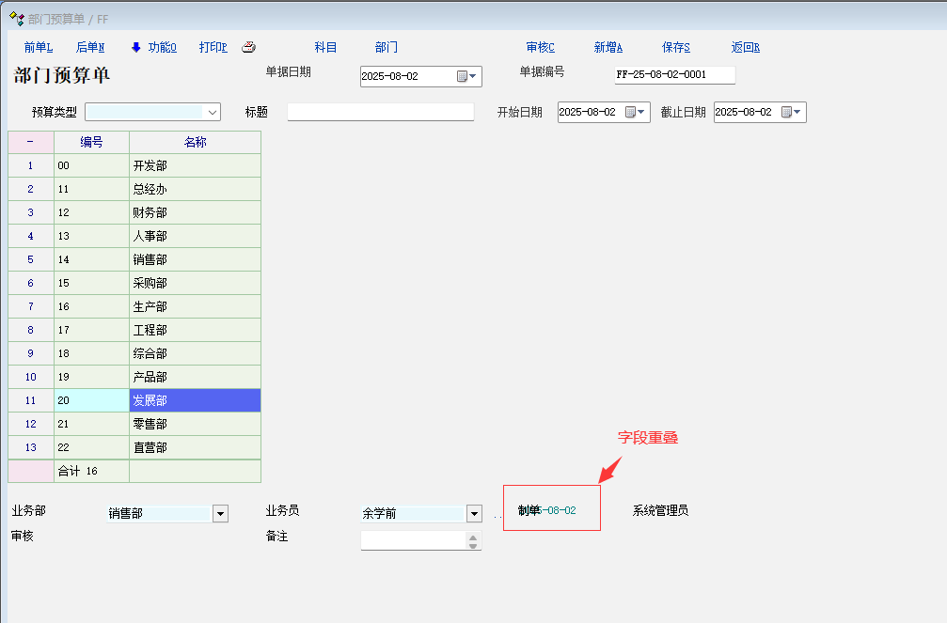Click the printer icon beside 打印P
The image size is (947, 623).
coord(248,47)
